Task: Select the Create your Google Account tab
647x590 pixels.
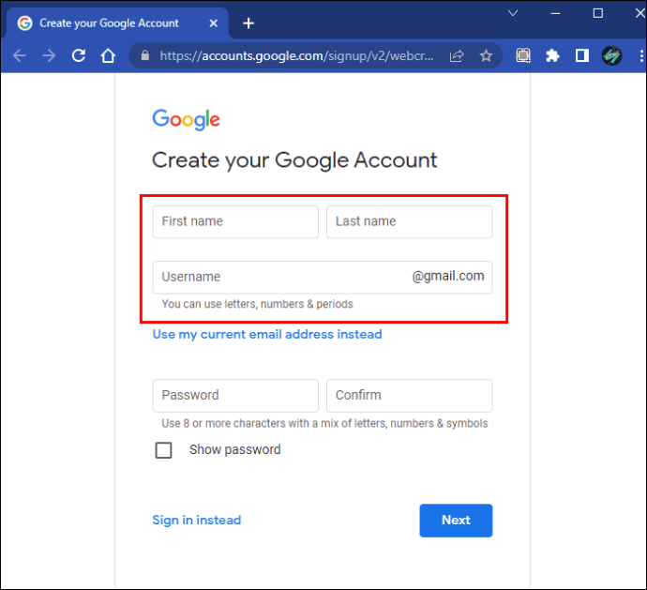Action: click(x=108, y=23)
